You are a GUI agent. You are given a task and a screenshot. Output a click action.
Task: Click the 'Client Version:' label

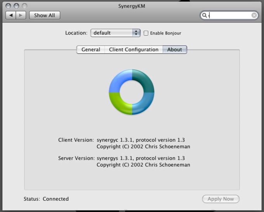click(76, 140)
